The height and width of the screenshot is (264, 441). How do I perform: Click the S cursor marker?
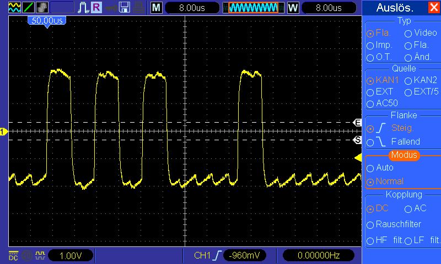tap(357, 140)
